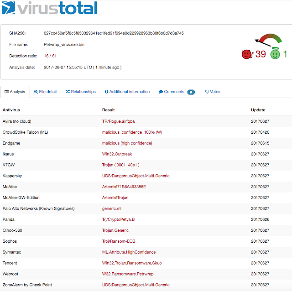Click update date 20170615
This screenshot has height=291, width=292.
tap(260, 143)
